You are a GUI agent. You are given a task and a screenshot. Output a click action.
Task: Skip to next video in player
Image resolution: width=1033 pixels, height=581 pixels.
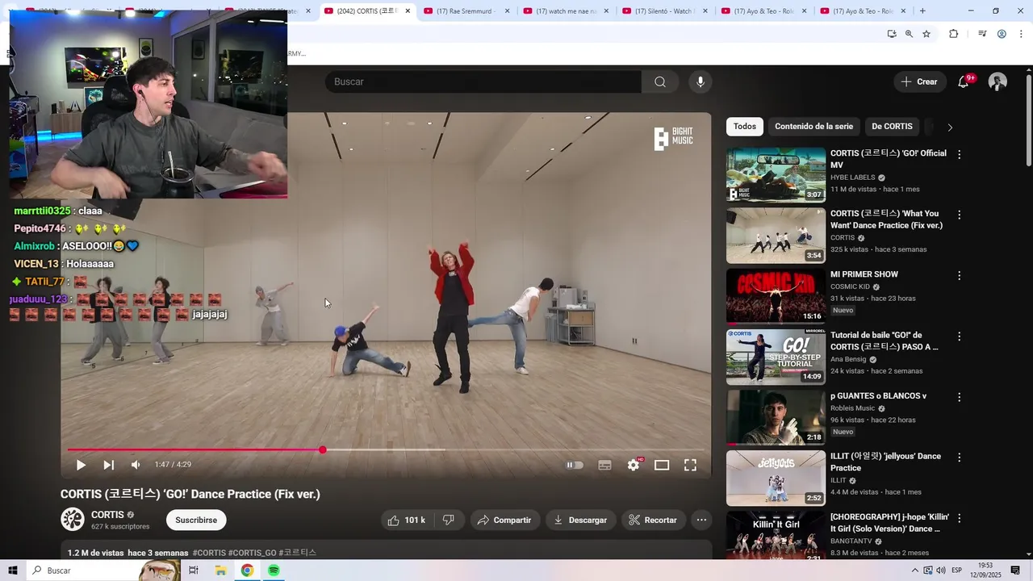pos(108,465)
